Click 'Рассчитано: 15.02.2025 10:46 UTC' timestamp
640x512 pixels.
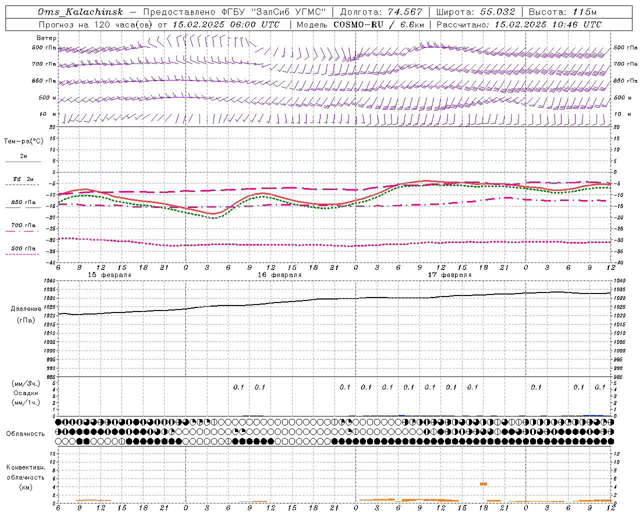point(519,24)
